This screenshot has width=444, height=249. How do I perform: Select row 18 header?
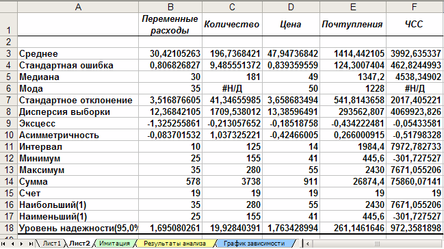(x=8, y=228)
